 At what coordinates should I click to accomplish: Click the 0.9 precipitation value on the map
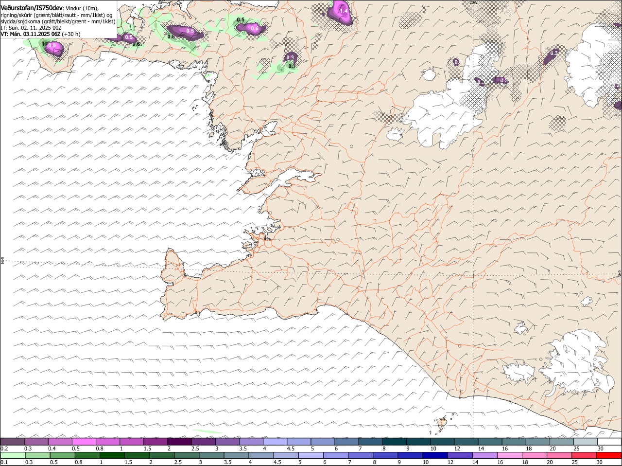point(52,46)
